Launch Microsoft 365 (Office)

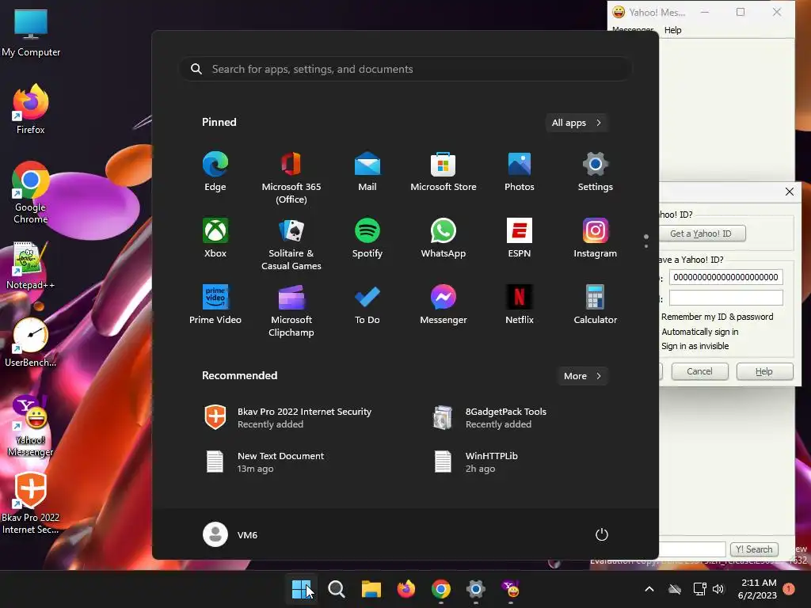point(291,178)
